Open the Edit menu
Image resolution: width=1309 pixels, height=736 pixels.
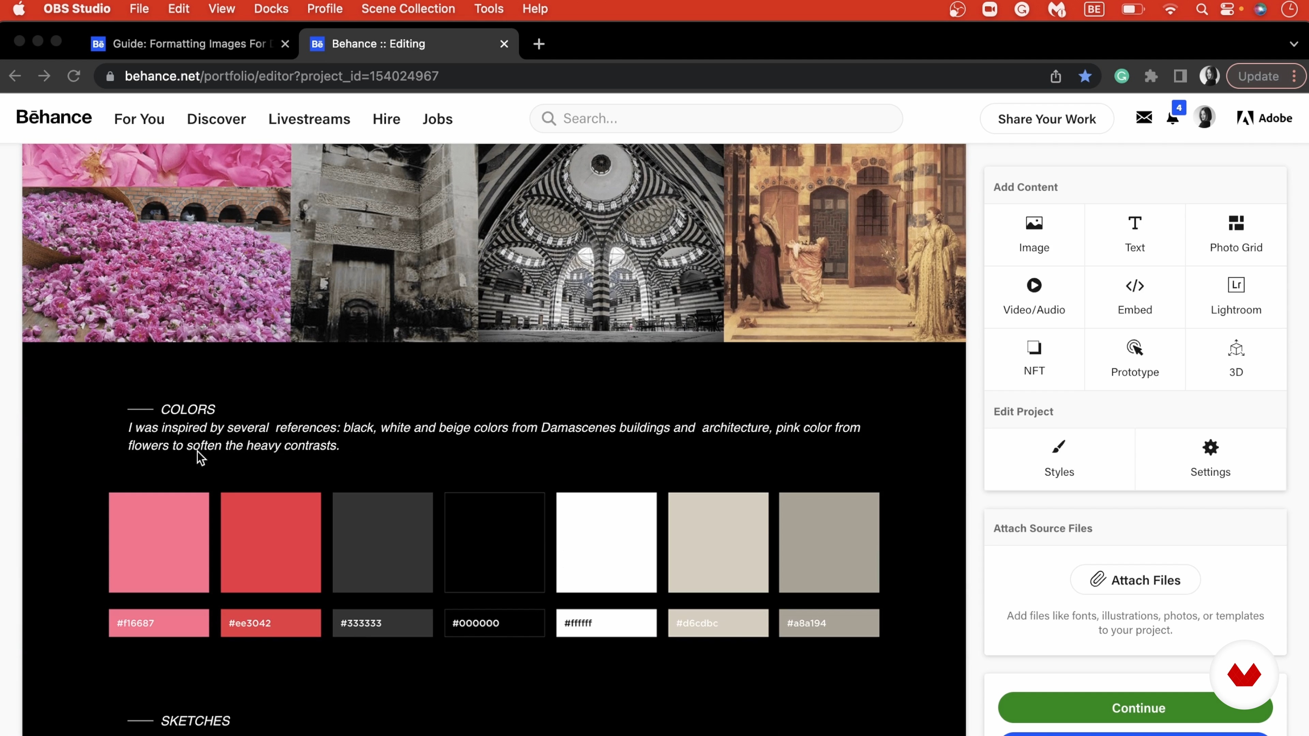click(178, 9)
